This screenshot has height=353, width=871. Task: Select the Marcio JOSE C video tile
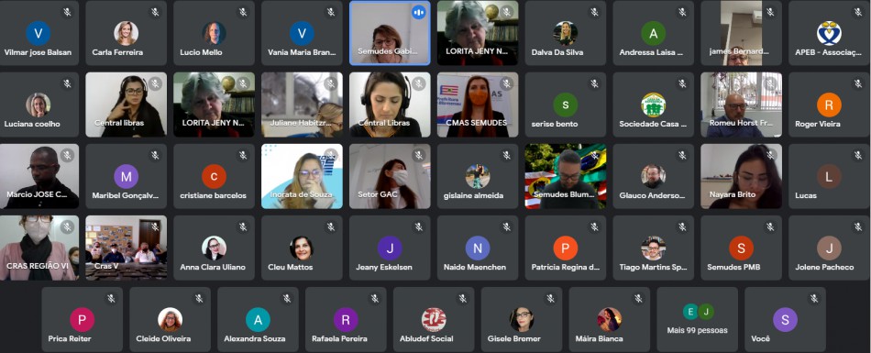(39, 176)
